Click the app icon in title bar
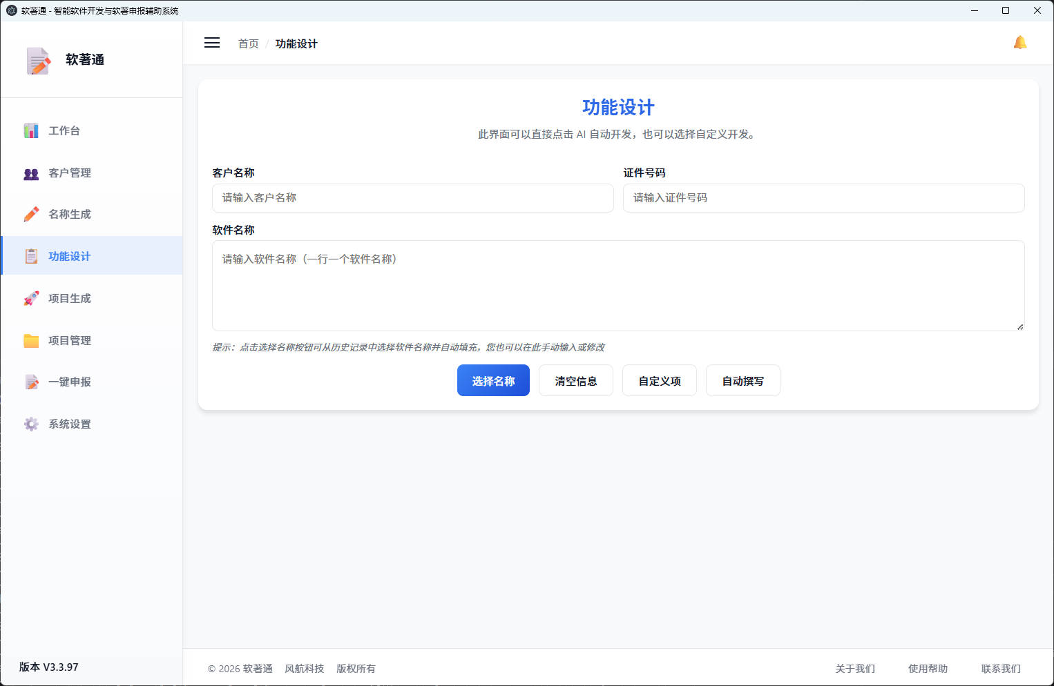 (x=11, y=10)
